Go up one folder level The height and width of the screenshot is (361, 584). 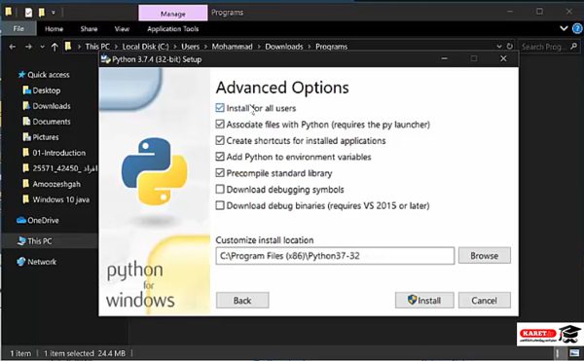55,47
